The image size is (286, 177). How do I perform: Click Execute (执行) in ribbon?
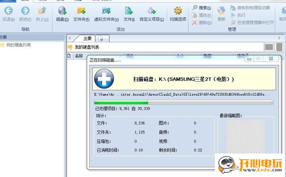tap(238, 15)
